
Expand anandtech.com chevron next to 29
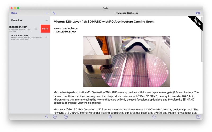(x=38, y=29)
